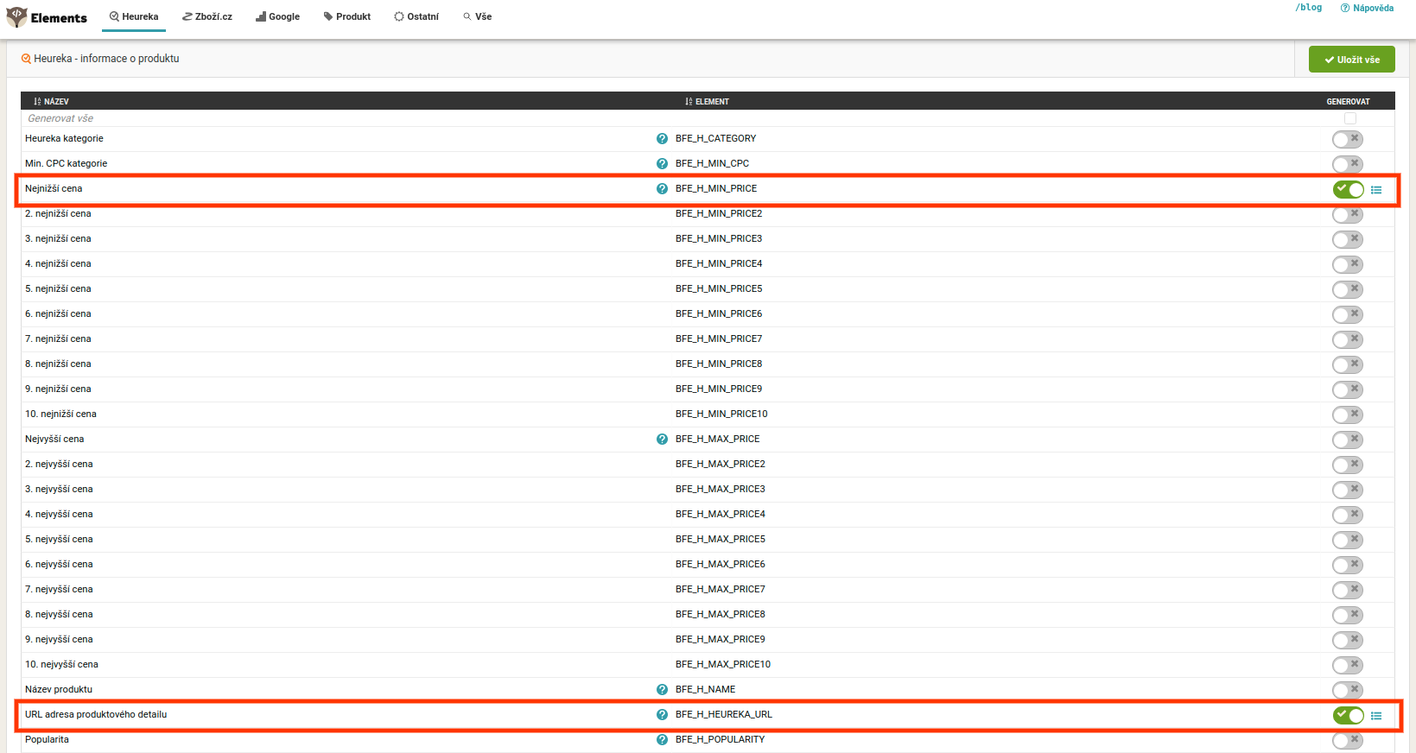Click the GENEROVAT column header

pos(1348,102)
